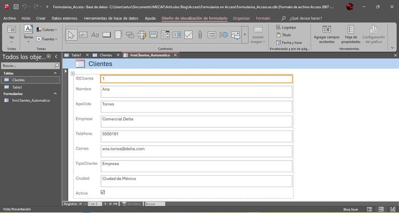Open the Organizar tab
The image size is (399, 213).
[x=241, y=18]
